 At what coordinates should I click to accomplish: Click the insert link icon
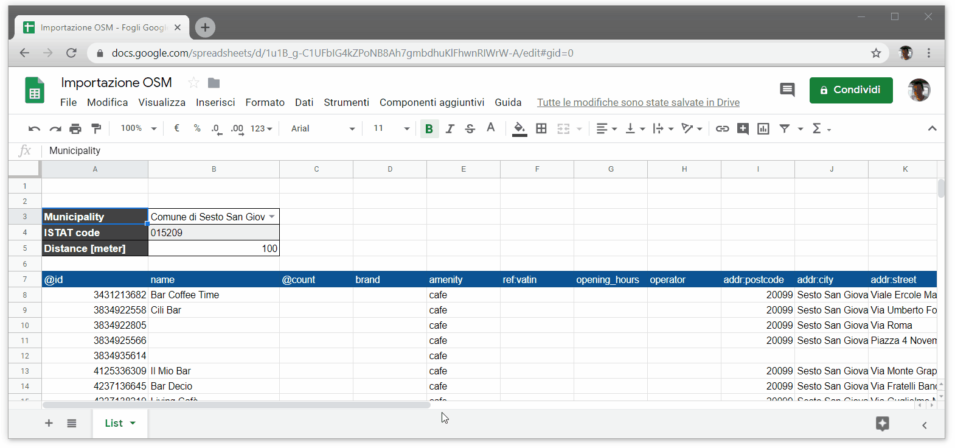tap(722, 128)
